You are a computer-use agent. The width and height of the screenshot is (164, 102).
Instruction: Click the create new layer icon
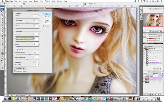pyautogui.click(x=158, y=94)
